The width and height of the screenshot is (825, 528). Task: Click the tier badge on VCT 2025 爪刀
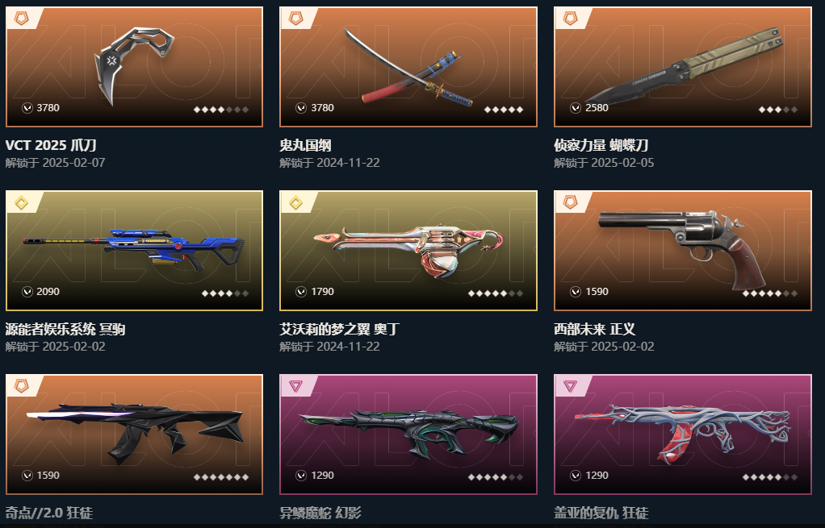(22, 19)
